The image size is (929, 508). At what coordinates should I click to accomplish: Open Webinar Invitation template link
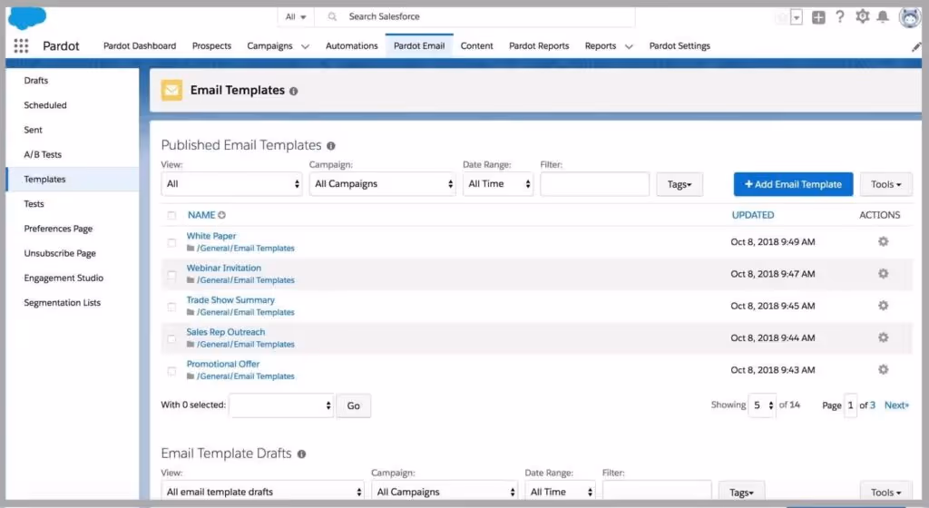[224, 268]
